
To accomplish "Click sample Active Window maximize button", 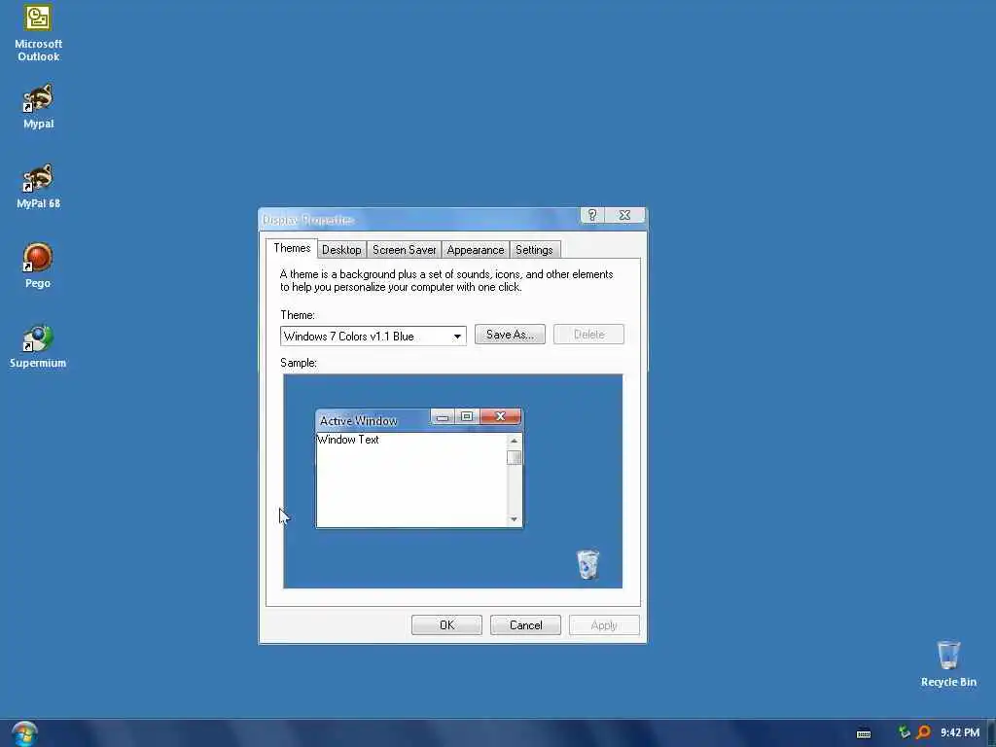I will (x=467, y=416).
